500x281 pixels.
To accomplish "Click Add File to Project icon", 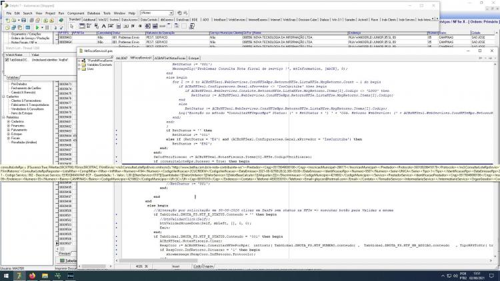I will point(45,20).
